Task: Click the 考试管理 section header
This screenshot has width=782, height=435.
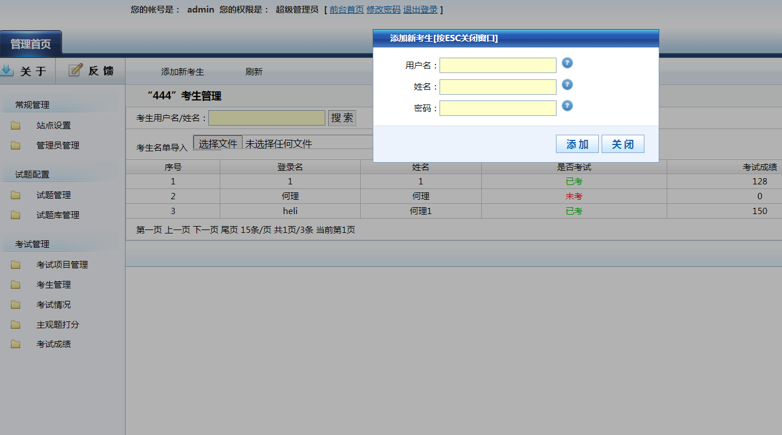Action: pos(32,244)
